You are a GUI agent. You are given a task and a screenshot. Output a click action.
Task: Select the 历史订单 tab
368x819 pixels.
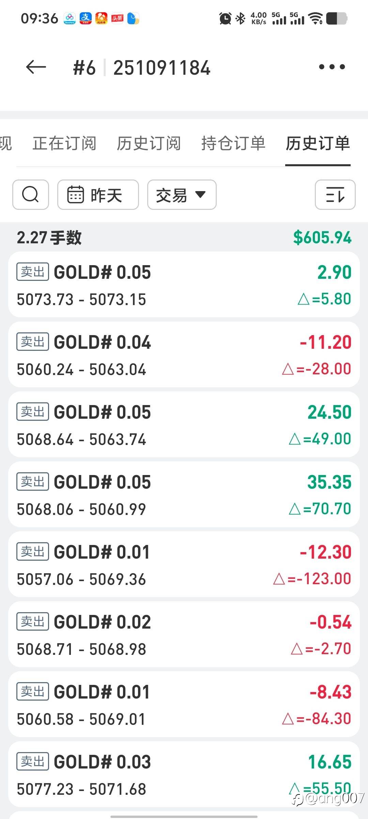coord(318,143)
